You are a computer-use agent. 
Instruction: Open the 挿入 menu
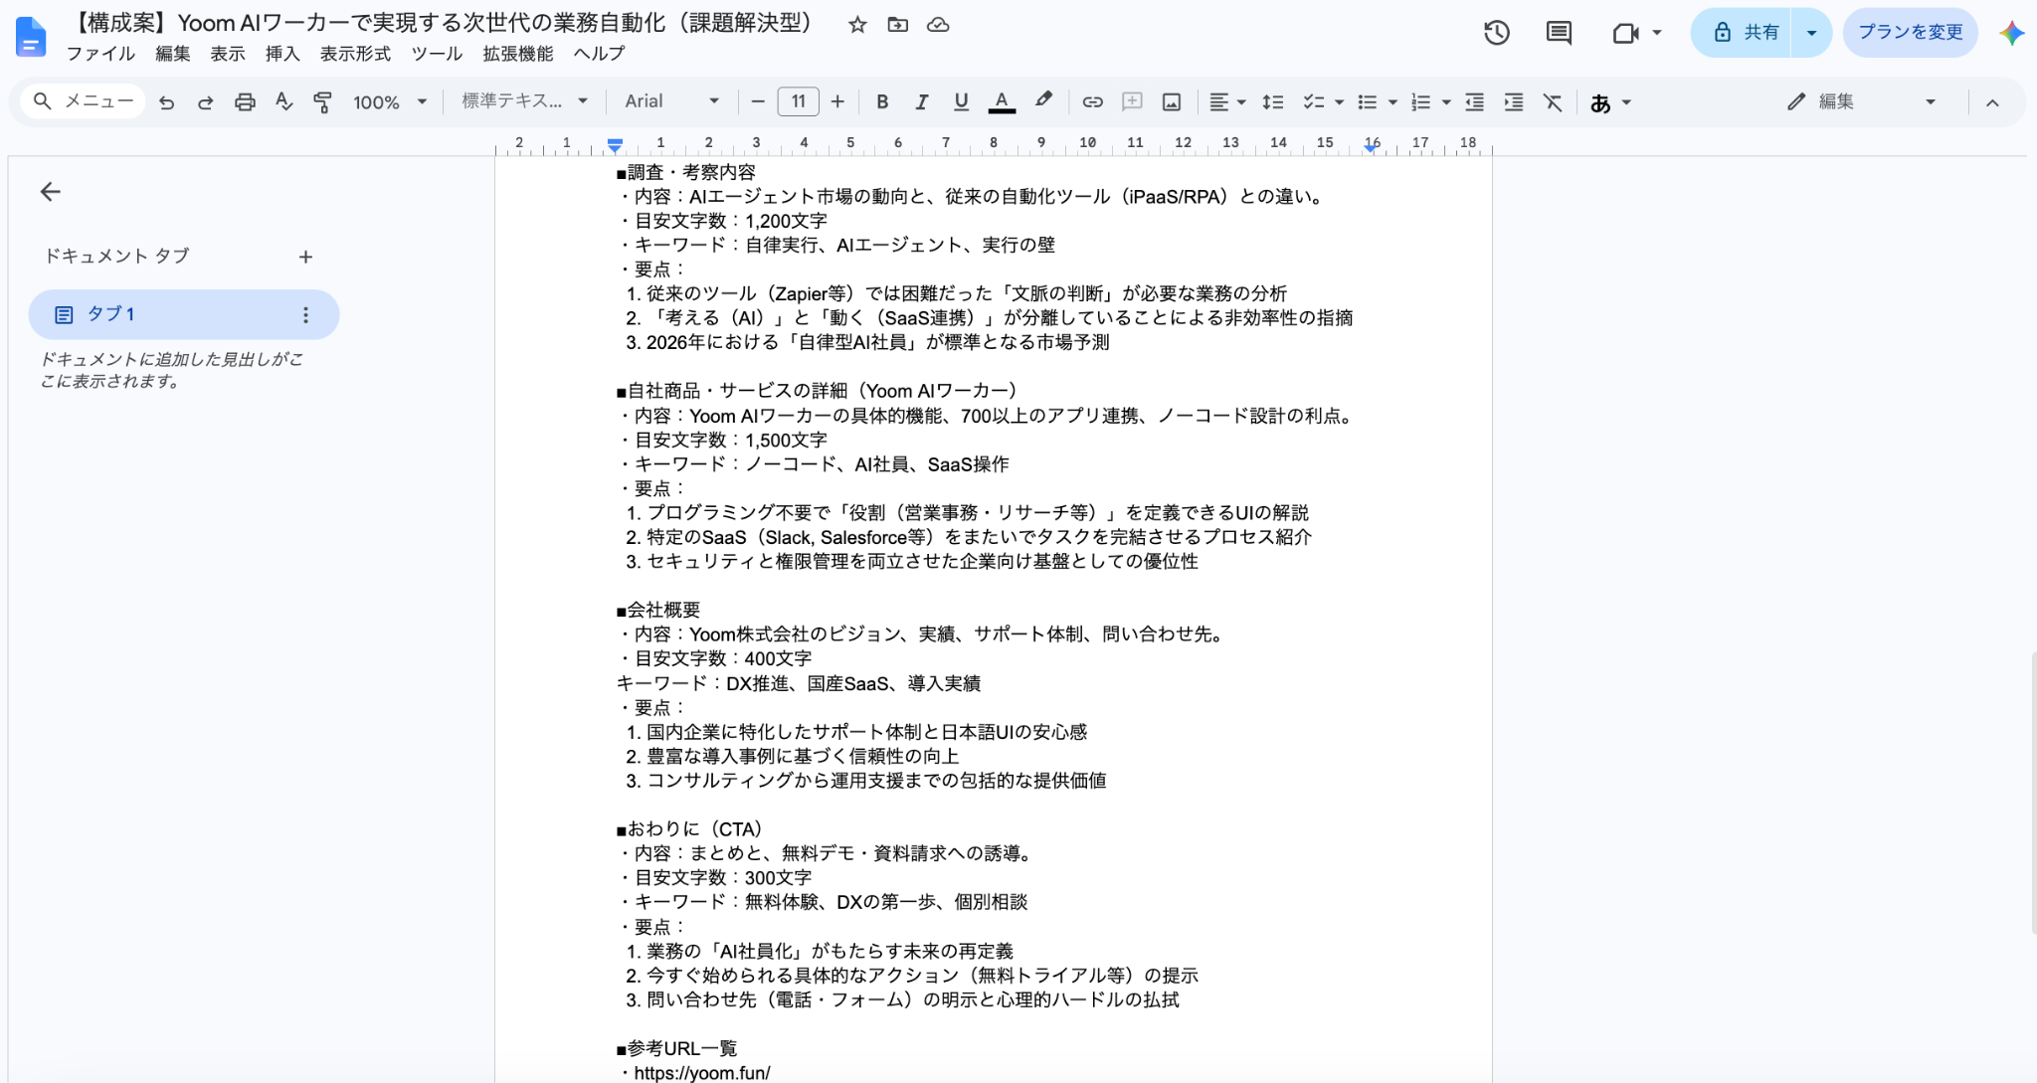tap(282, 54)
